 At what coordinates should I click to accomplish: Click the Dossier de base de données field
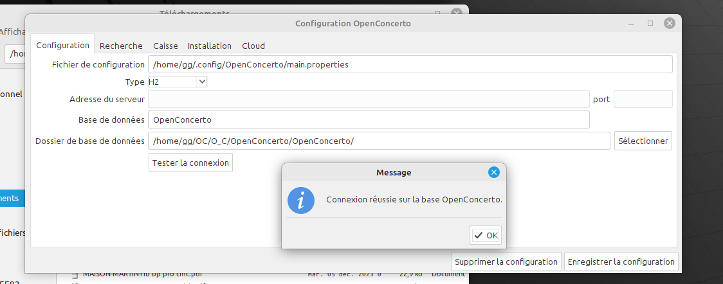379,141
